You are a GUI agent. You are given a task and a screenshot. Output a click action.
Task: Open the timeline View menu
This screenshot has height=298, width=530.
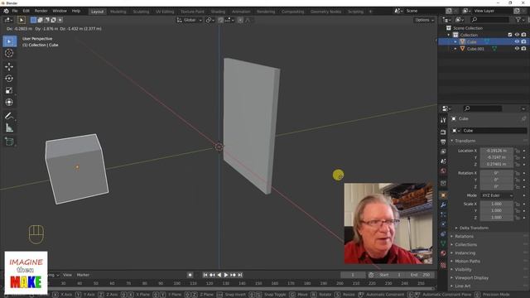pyautogui.click(x=67, y=275)
